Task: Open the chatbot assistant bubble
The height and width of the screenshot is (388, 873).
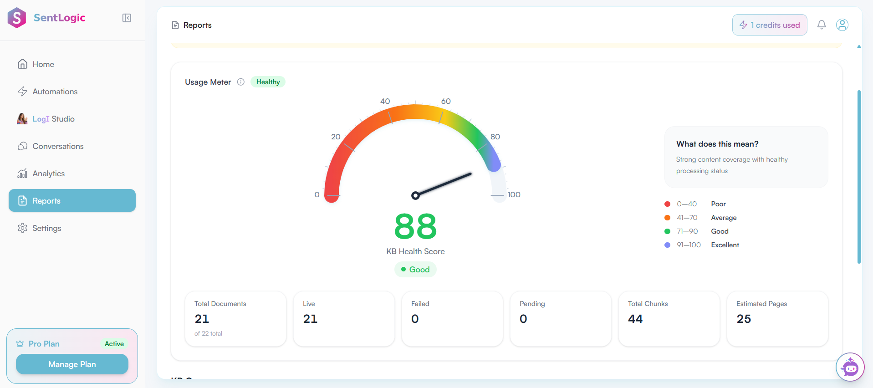Action: pyautogui.click(x=850, y=367)
